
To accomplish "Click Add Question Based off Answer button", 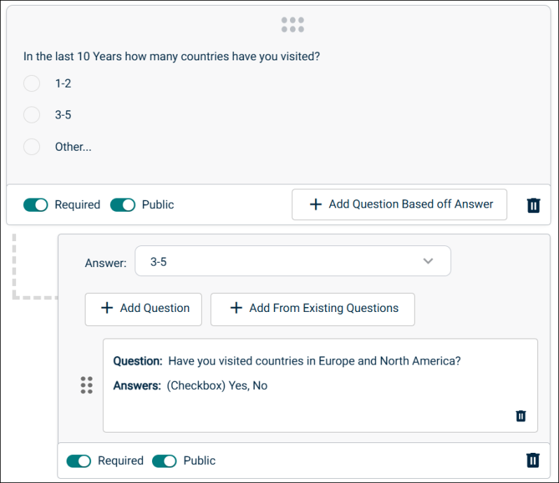I will 399,205.
